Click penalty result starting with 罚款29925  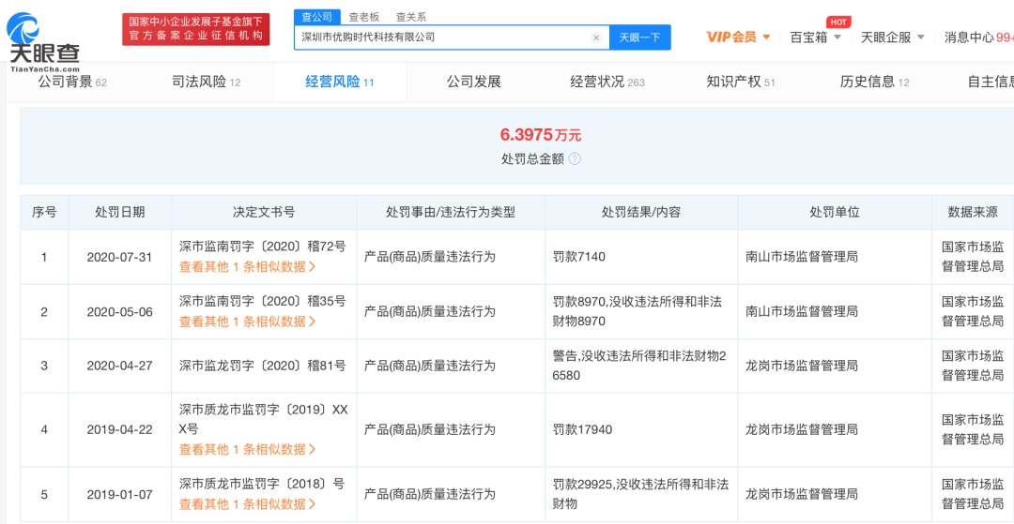641,494
